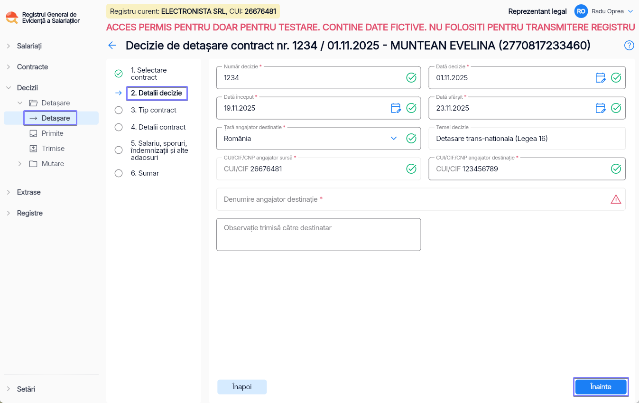Select the step 4 Detalii contract circle

[119, 127]
